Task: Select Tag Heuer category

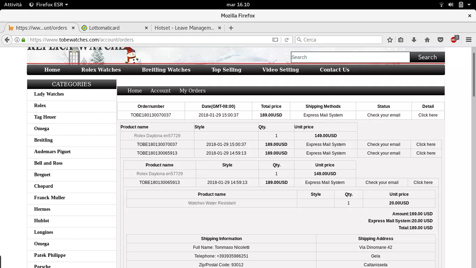Action: pos(45,117)
